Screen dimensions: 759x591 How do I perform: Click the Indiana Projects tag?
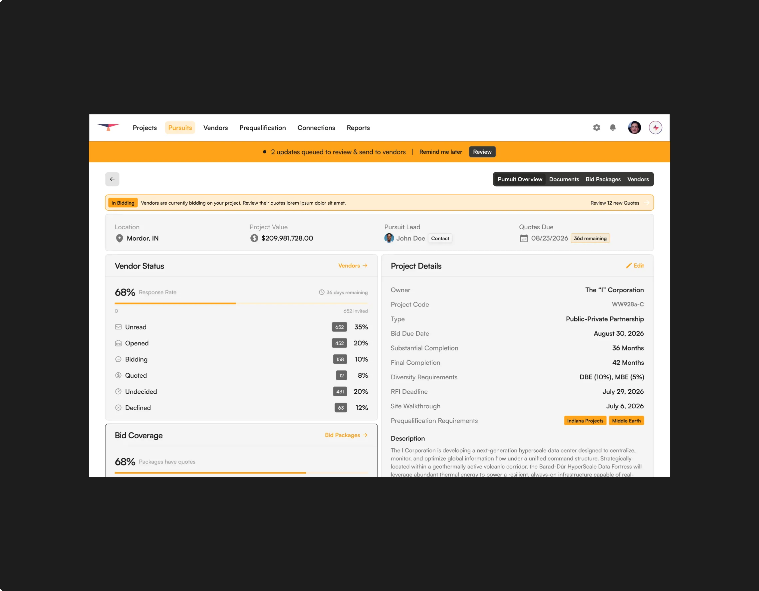pyautogui.click(x=585, y=421)
